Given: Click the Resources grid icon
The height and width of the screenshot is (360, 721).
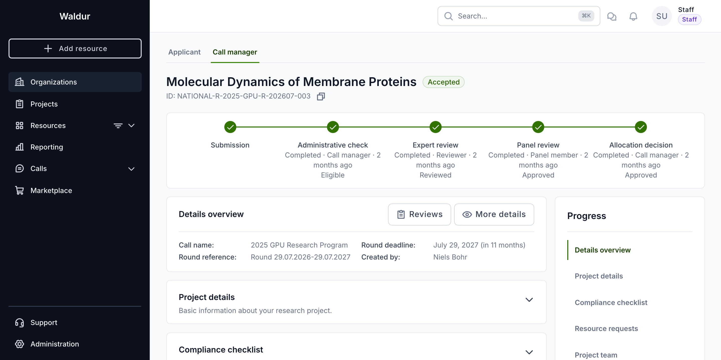Looking at the screenshot, I should coord(19,125).
